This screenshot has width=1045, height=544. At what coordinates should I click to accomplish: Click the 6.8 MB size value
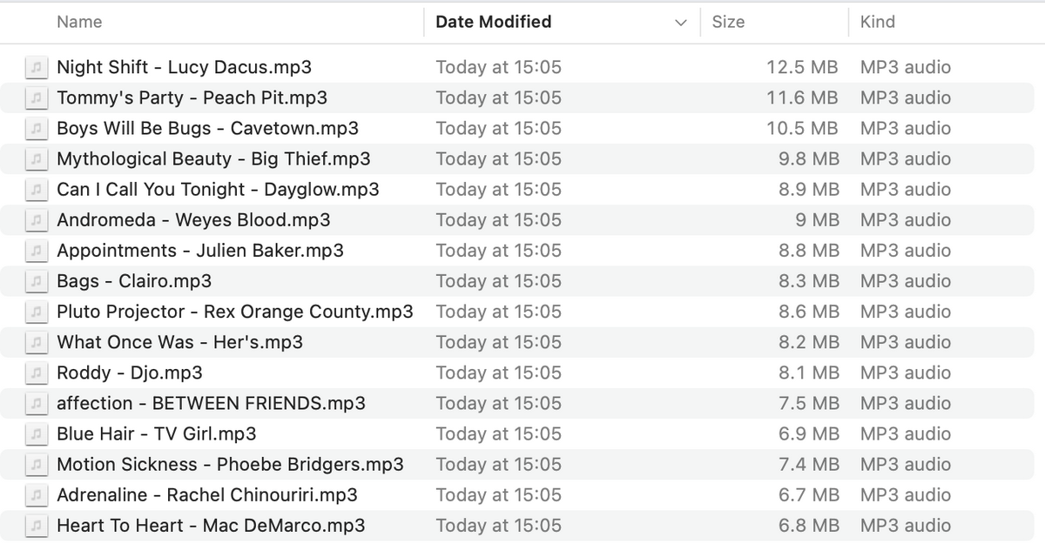pyautogui.click(x=809, y=526)
